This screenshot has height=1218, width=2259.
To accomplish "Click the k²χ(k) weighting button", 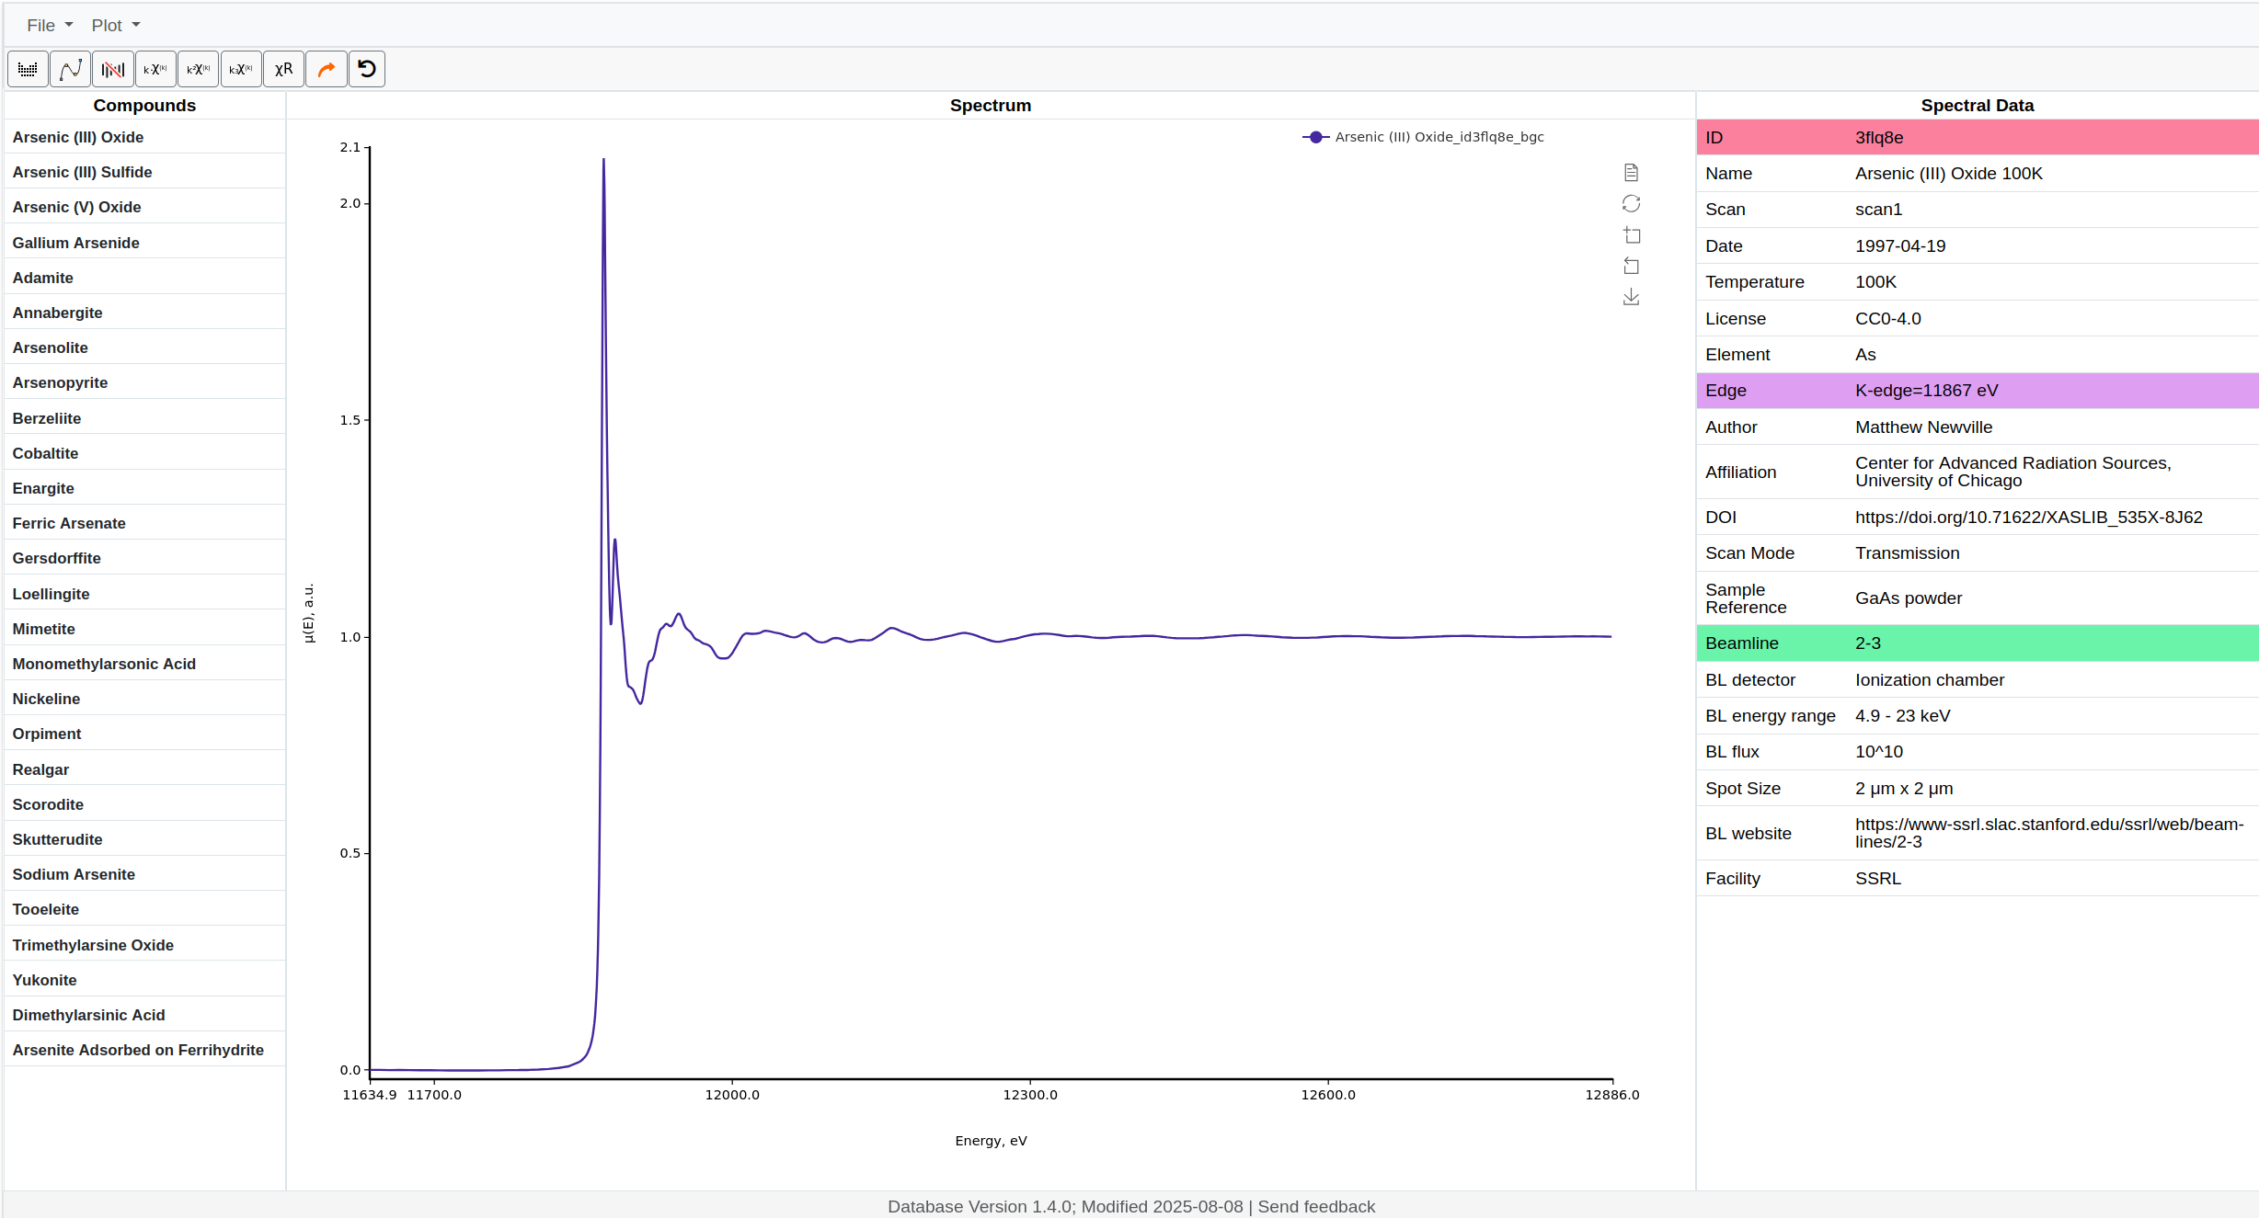I will [x=198, y=69].
